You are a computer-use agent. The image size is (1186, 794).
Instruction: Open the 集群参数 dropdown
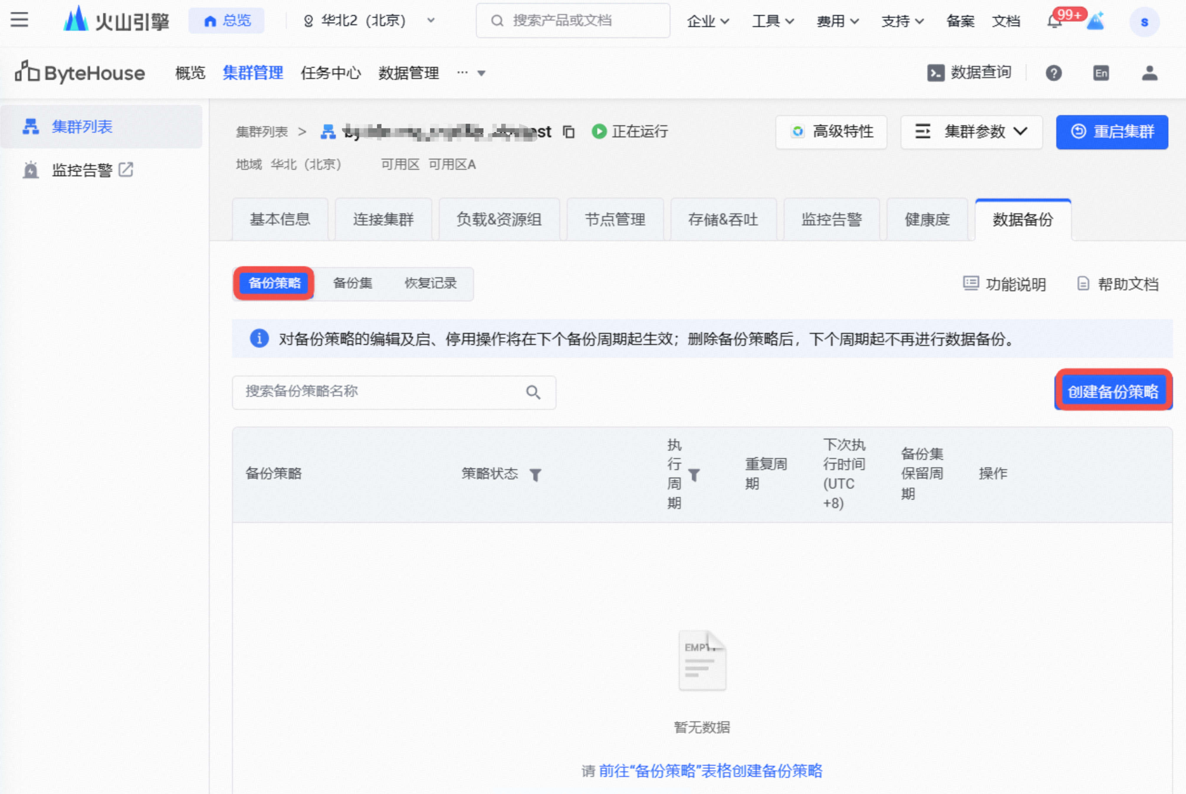(x=971, y=132)
